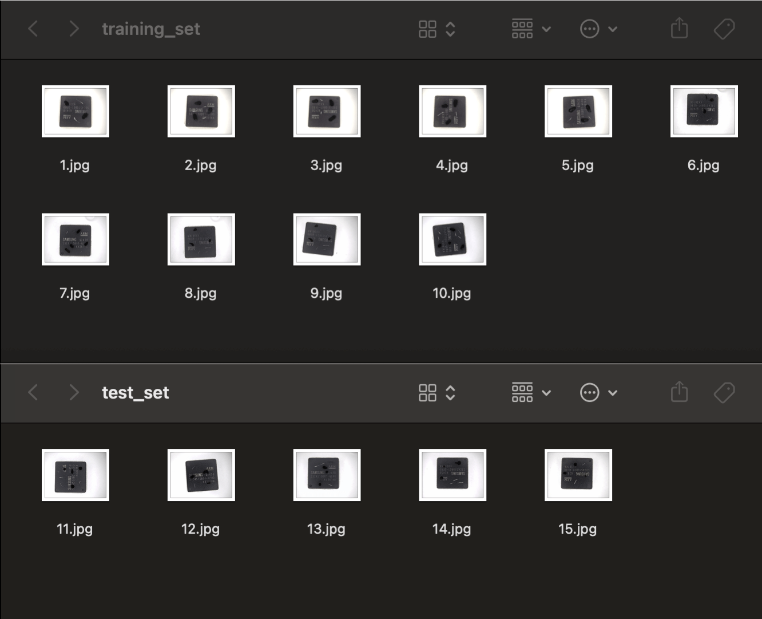Click the file name label 9.jpg
Viewport: 762px width, 619px height.
[327, 294]
